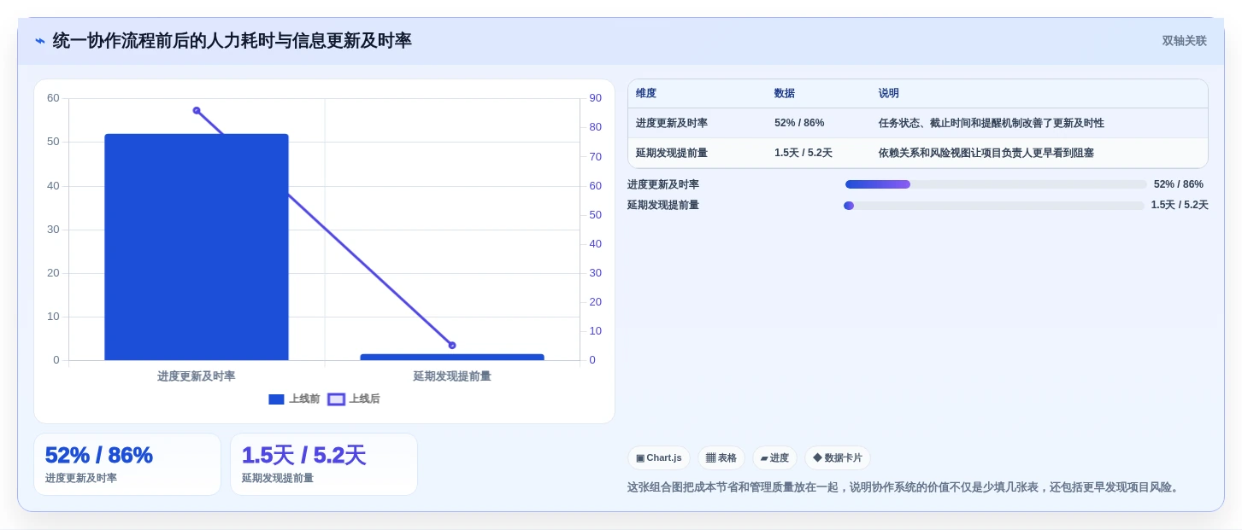Click the Chart.js tag

click(x=659, y=457)
